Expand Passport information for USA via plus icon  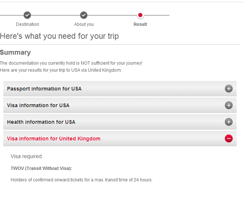pos(228,89)
